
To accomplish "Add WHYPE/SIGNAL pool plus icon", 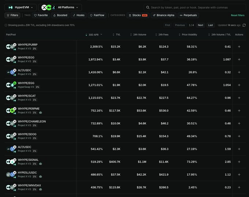I will 239,162.
